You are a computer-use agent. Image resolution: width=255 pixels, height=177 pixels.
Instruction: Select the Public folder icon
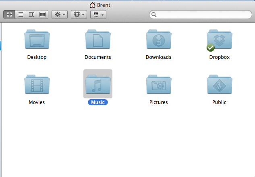tap(220, 84)
